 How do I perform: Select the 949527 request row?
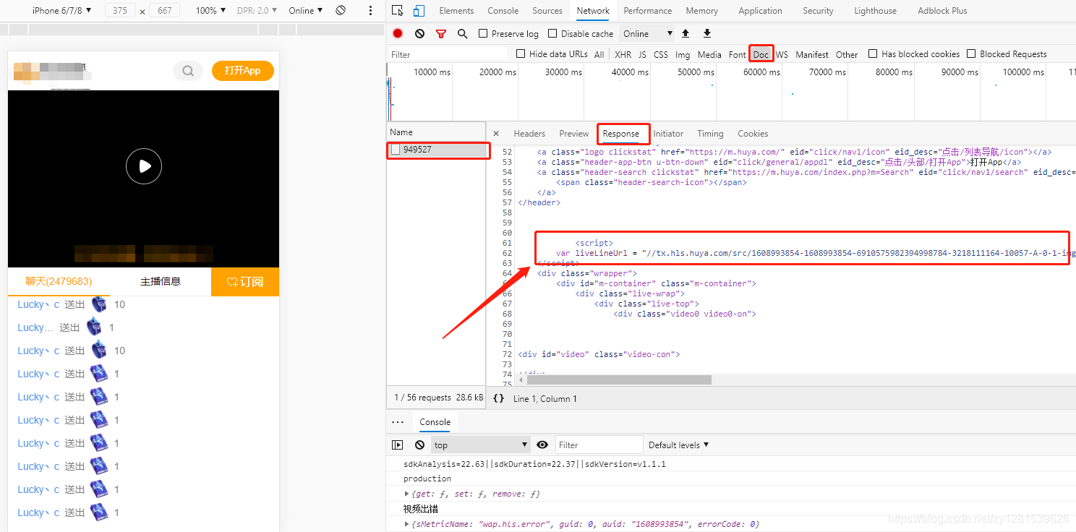pyautogui.click(x=437, y=150)
